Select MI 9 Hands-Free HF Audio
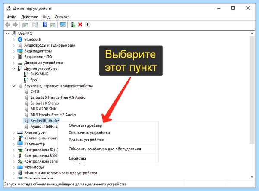The image size is (259, 191). [x=53, y=115]
